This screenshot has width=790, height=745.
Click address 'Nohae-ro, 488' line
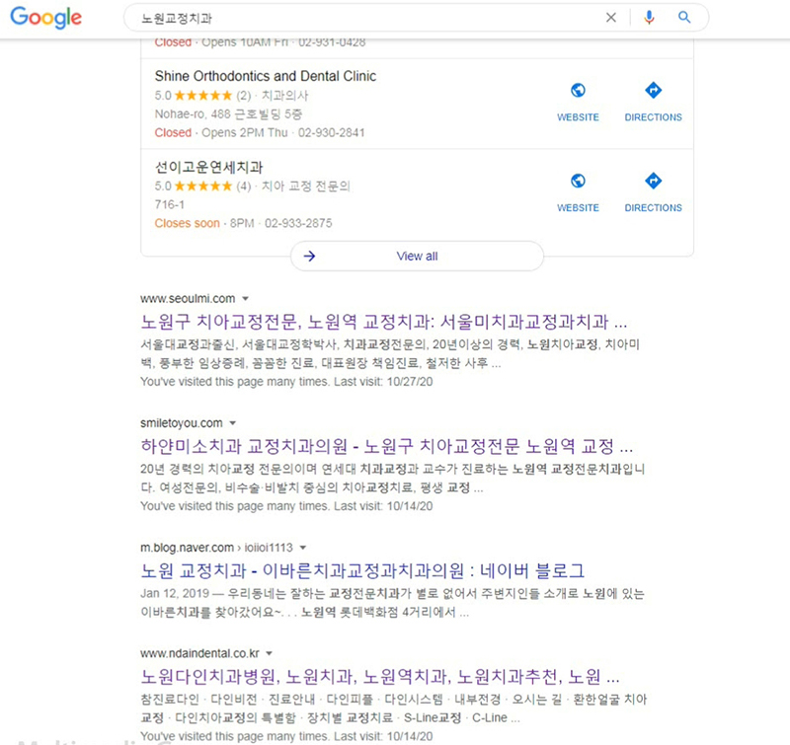click(x=228, y=114)
